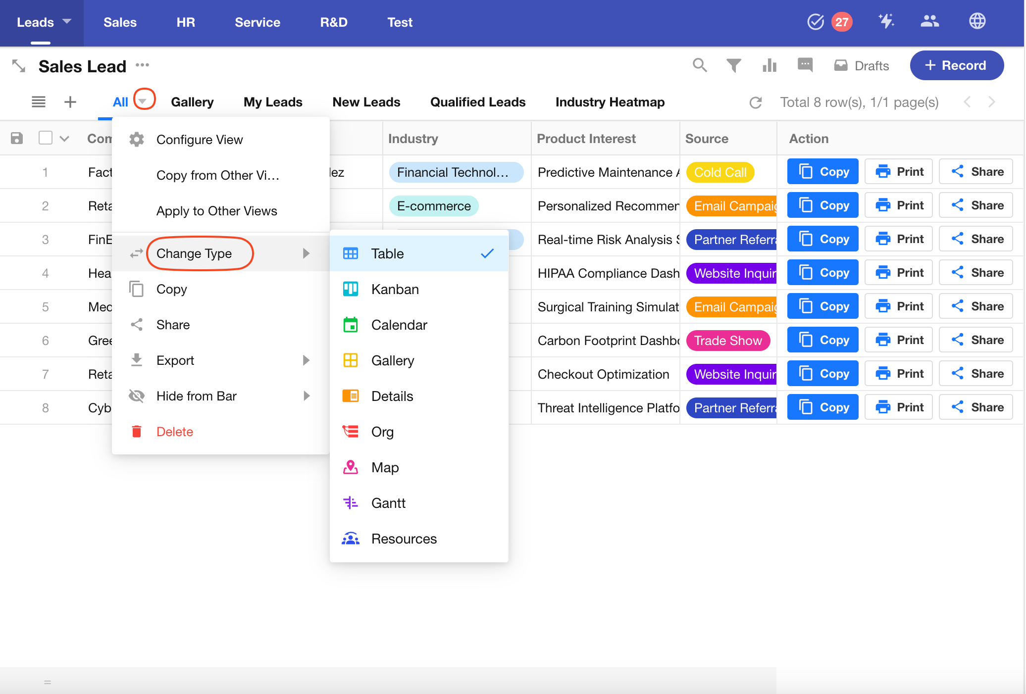Choose Delete in the view menu
Screen dimensions: 1026x694
coord(221,432)
